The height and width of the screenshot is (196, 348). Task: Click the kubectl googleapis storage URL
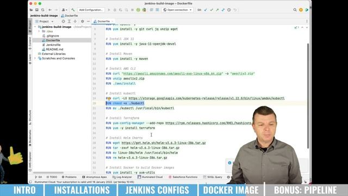pyautogui.click(x=207, y=98)
